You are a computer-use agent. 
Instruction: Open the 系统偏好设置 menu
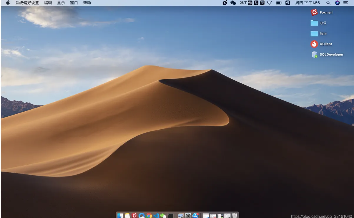tap(27, 3)
